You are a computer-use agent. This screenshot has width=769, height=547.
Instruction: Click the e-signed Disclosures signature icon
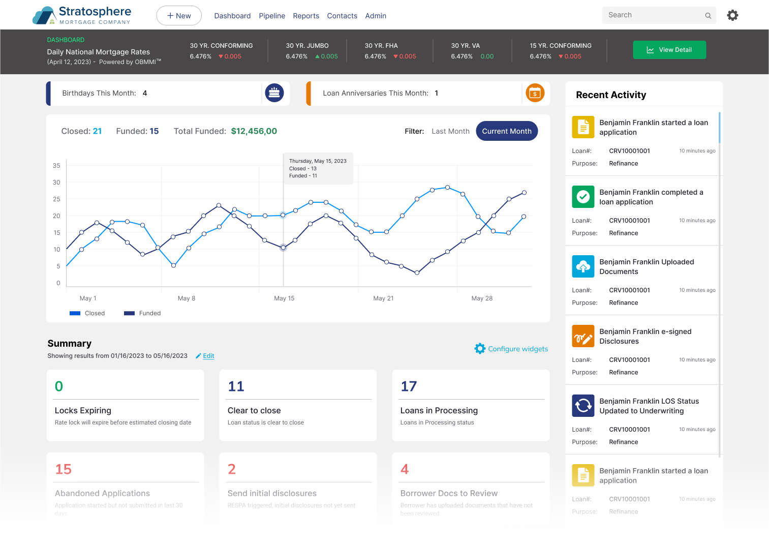click(583, 336)
